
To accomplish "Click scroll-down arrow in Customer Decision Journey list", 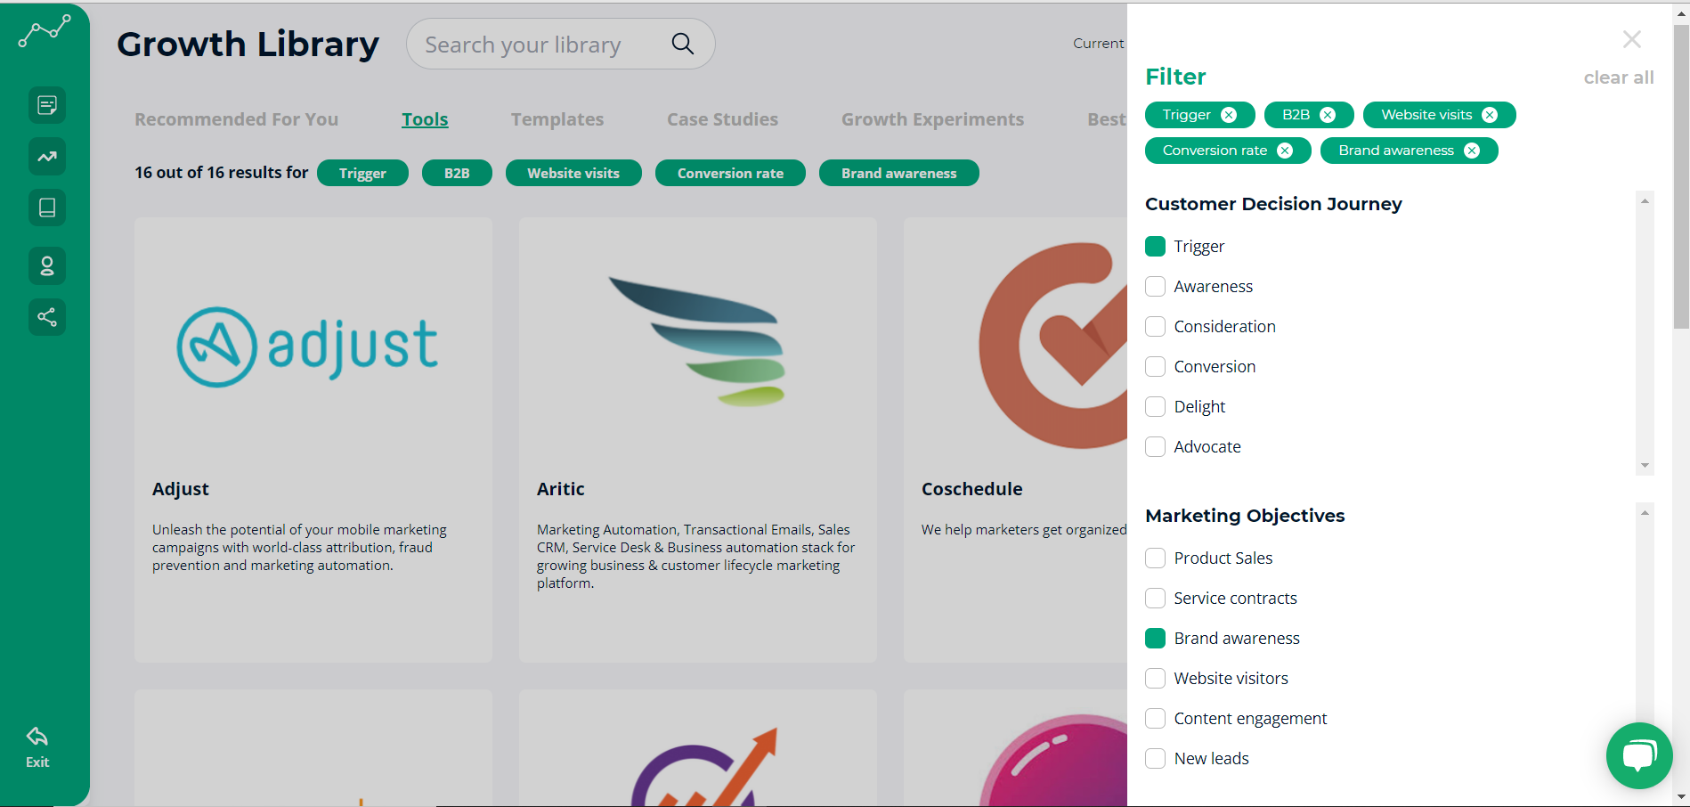I will (x=1645, y=466).
